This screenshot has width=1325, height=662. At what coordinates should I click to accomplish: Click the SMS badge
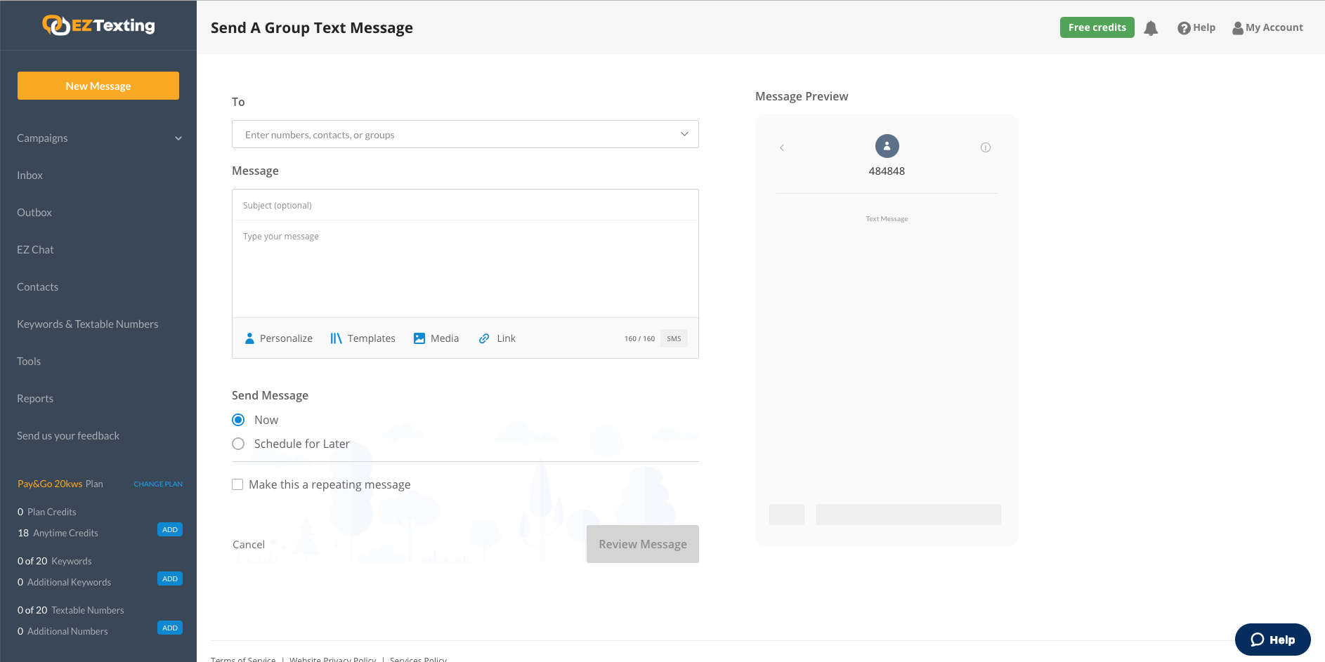tap(674, 338)
